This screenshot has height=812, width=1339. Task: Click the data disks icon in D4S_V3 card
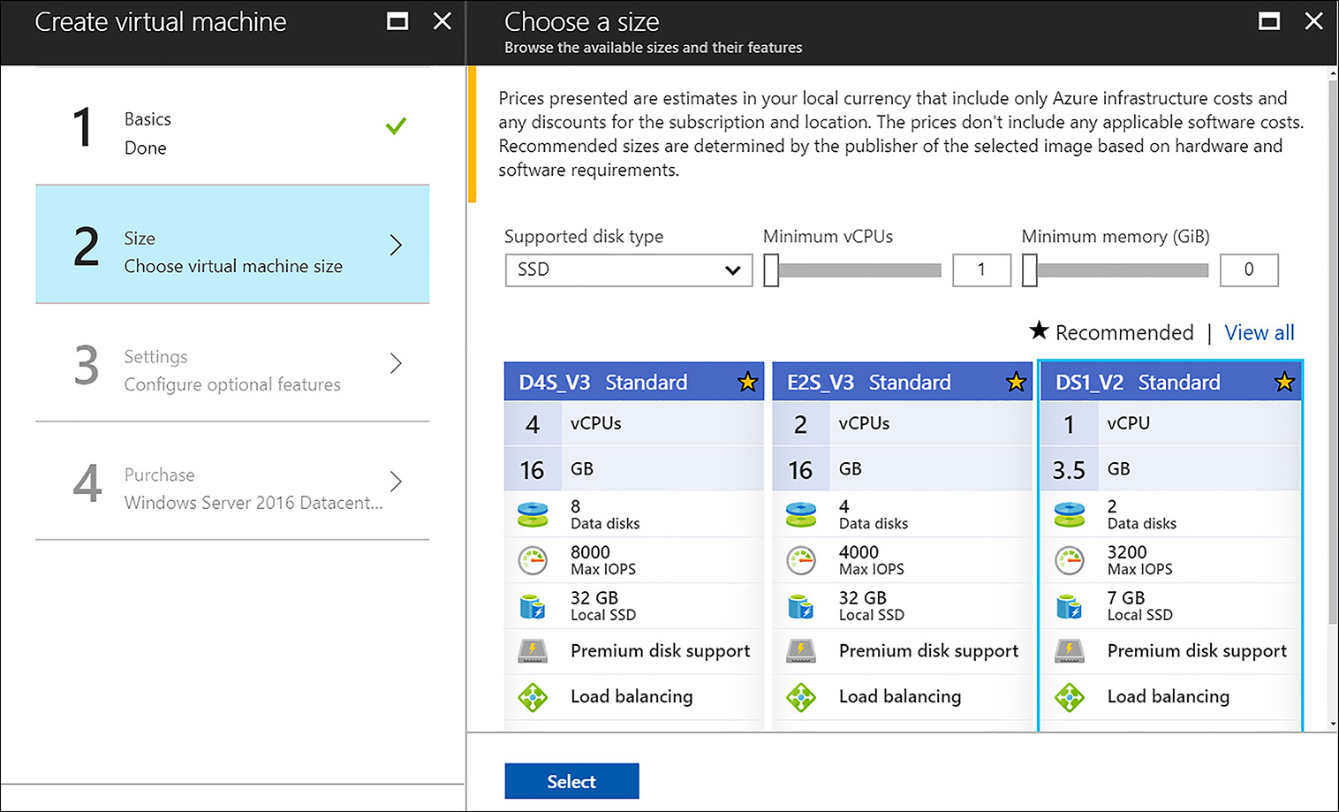pos(533,514)
